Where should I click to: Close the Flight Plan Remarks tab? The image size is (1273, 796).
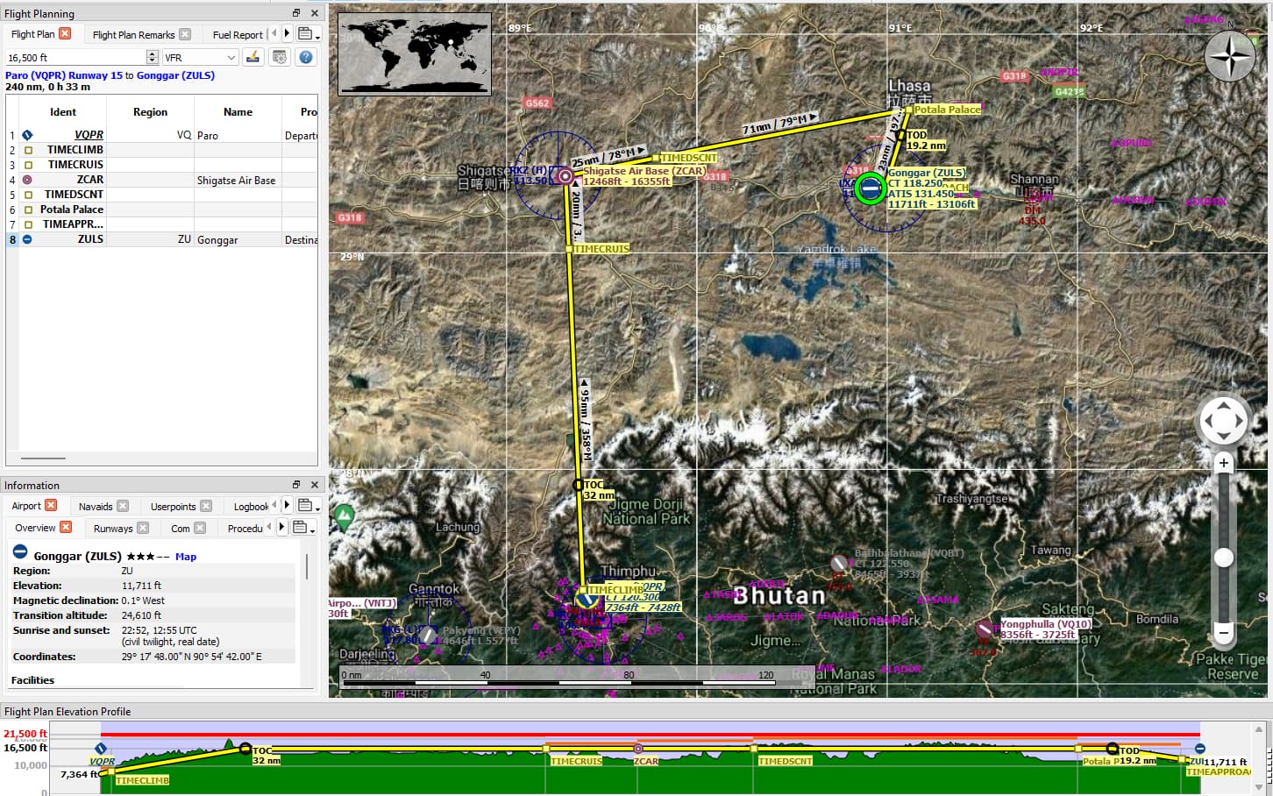coord(185,34)
